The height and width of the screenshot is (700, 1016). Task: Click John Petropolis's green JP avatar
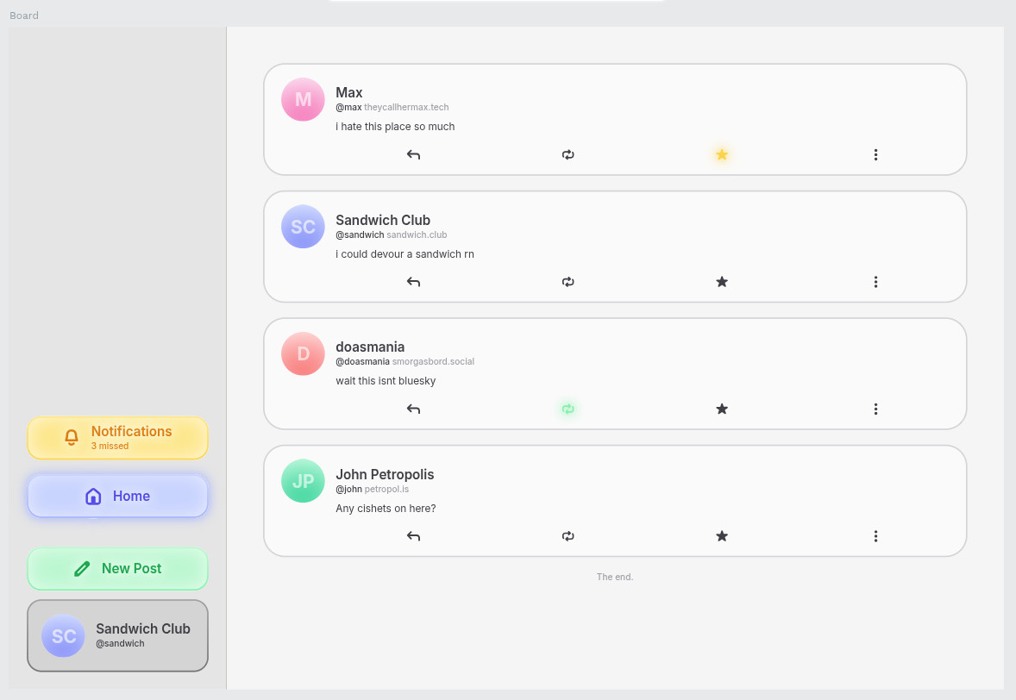tap(303, 481)
